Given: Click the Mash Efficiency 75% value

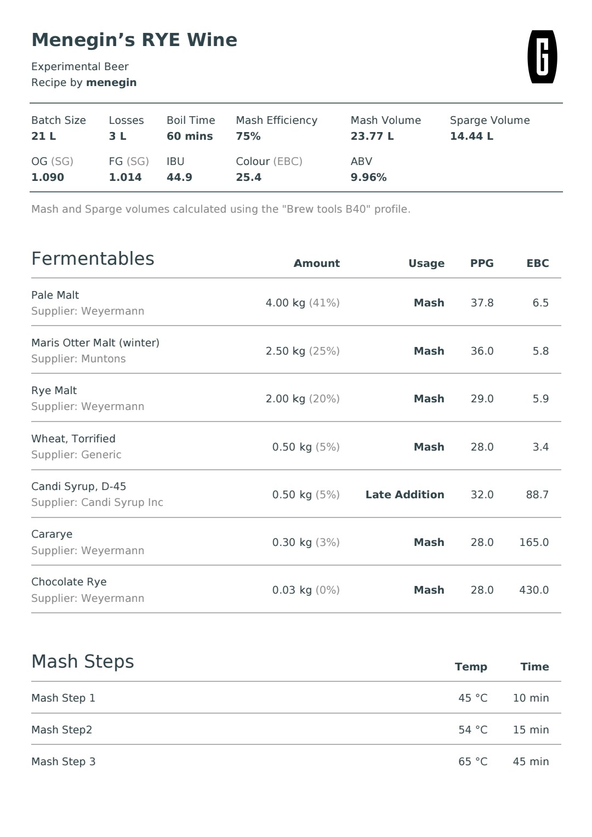Looking at the screenshot, I should pos(248,136).
